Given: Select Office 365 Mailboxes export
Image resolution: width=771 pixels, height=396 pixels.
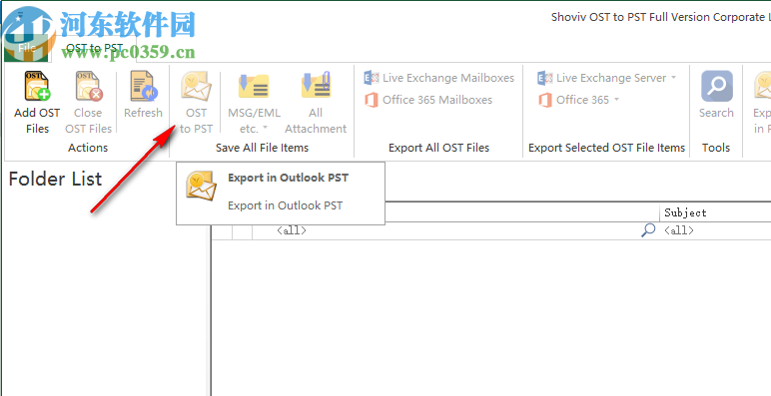Looking at the screenshot, I should (x=427, y=100).
